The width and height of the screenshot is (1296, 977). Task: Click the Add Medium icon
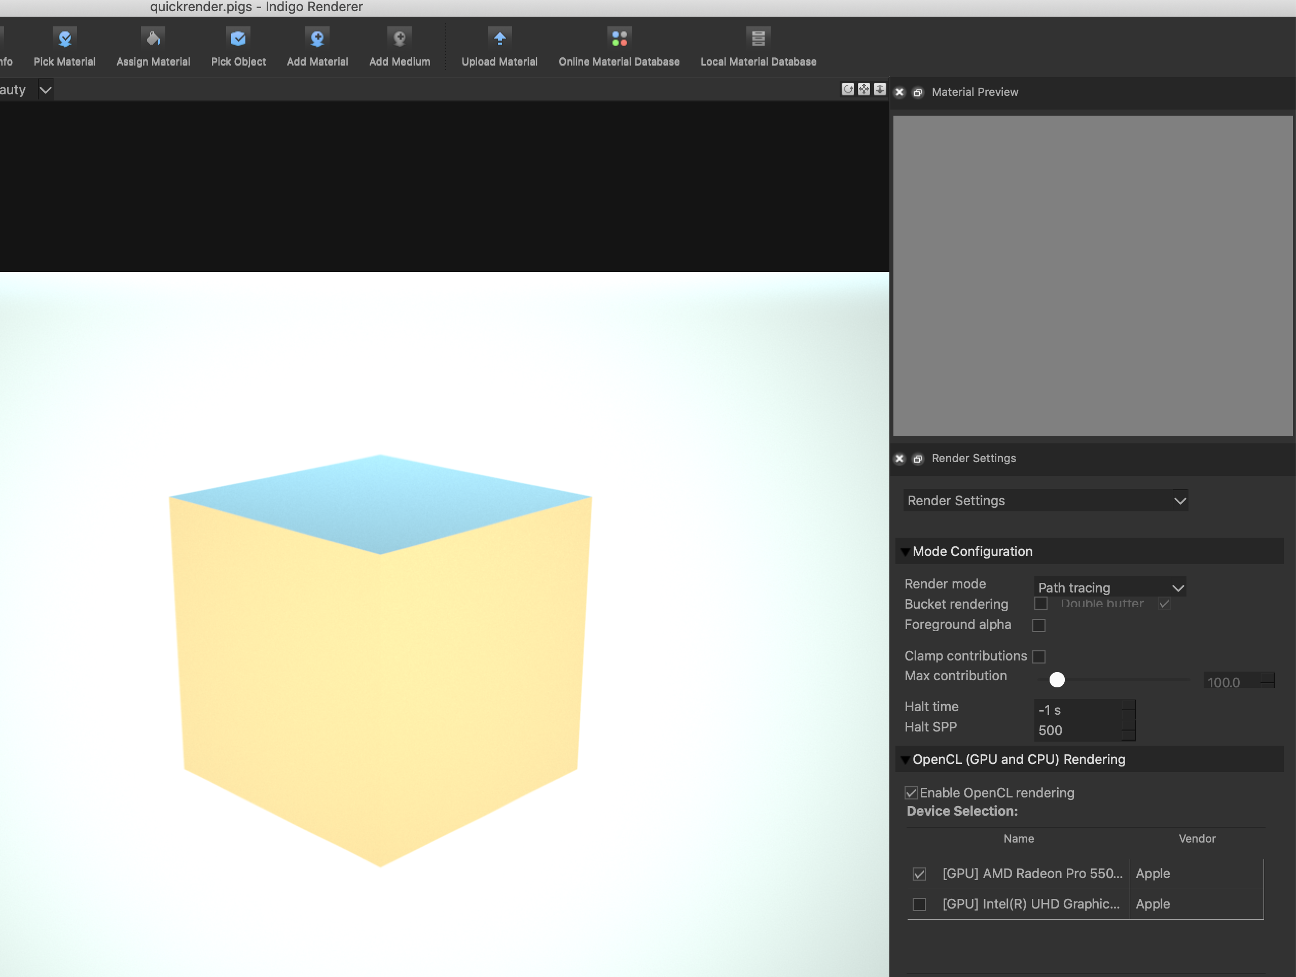(400, 39)
